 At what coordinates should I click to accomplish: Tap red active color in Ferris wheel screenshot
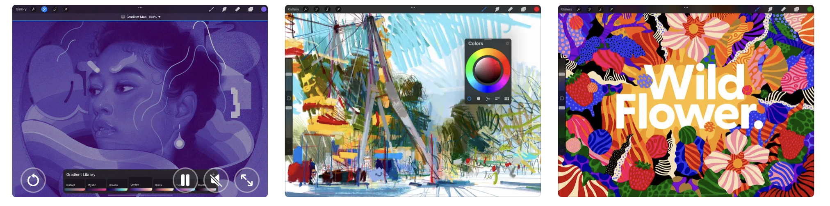536,9
